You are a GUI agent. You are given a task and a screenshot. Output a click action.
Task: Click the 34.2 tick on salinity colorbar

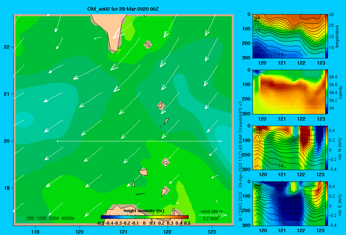333,101
